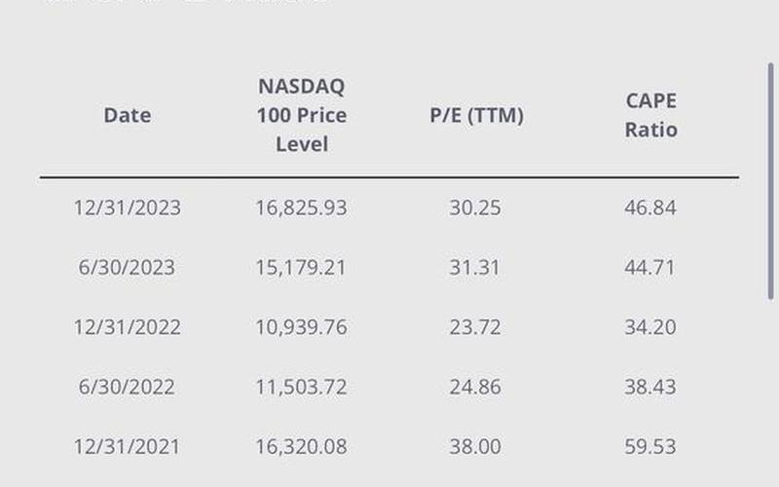Select the 34.20 CAPE ratio value
779x487 pixels.
pyautogui.click(x=650, y=327)
